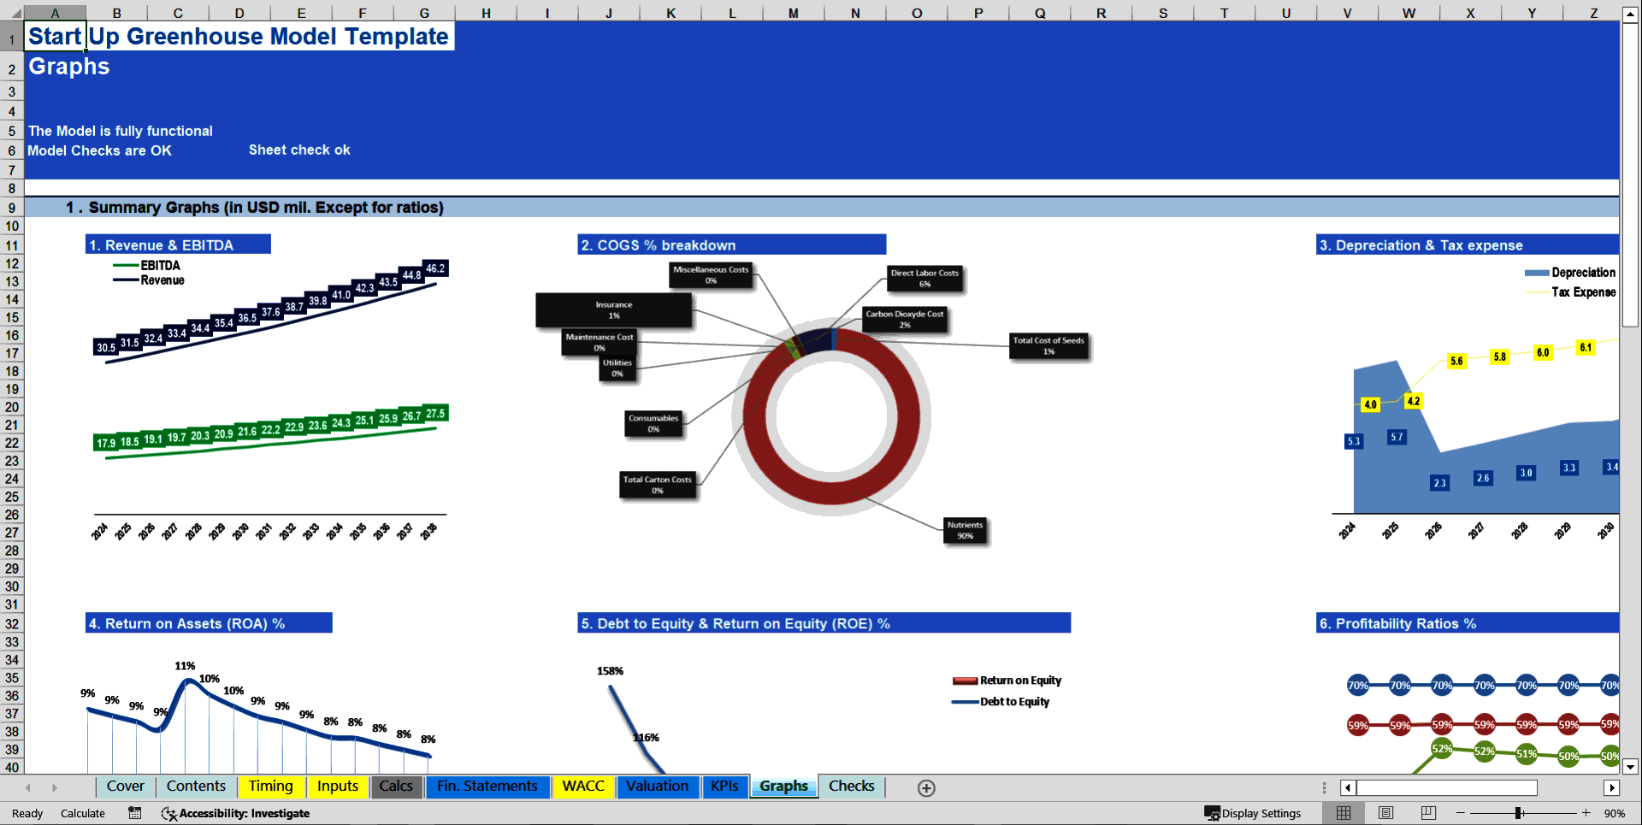Screen dimensions: 1642x825
Task: Click the Select All corner triangle
Action: coord(12,13)
